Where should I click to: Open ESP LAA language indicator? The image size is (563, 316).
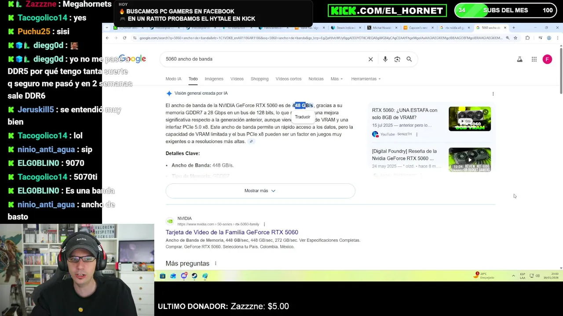point(523,276)
